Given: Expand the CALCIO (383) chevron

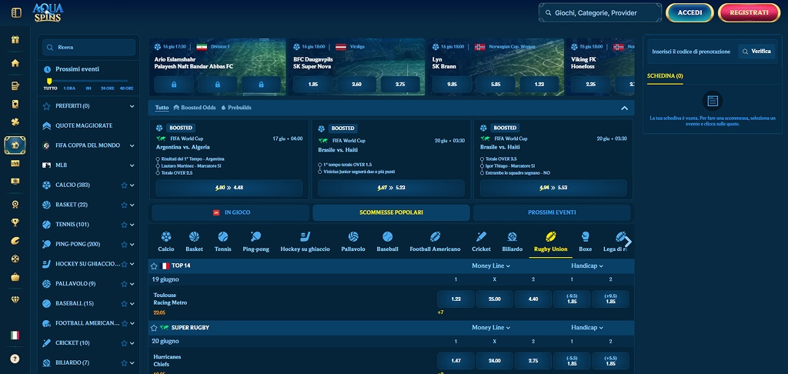Looking at the screenshot, I should coord(132,185).
